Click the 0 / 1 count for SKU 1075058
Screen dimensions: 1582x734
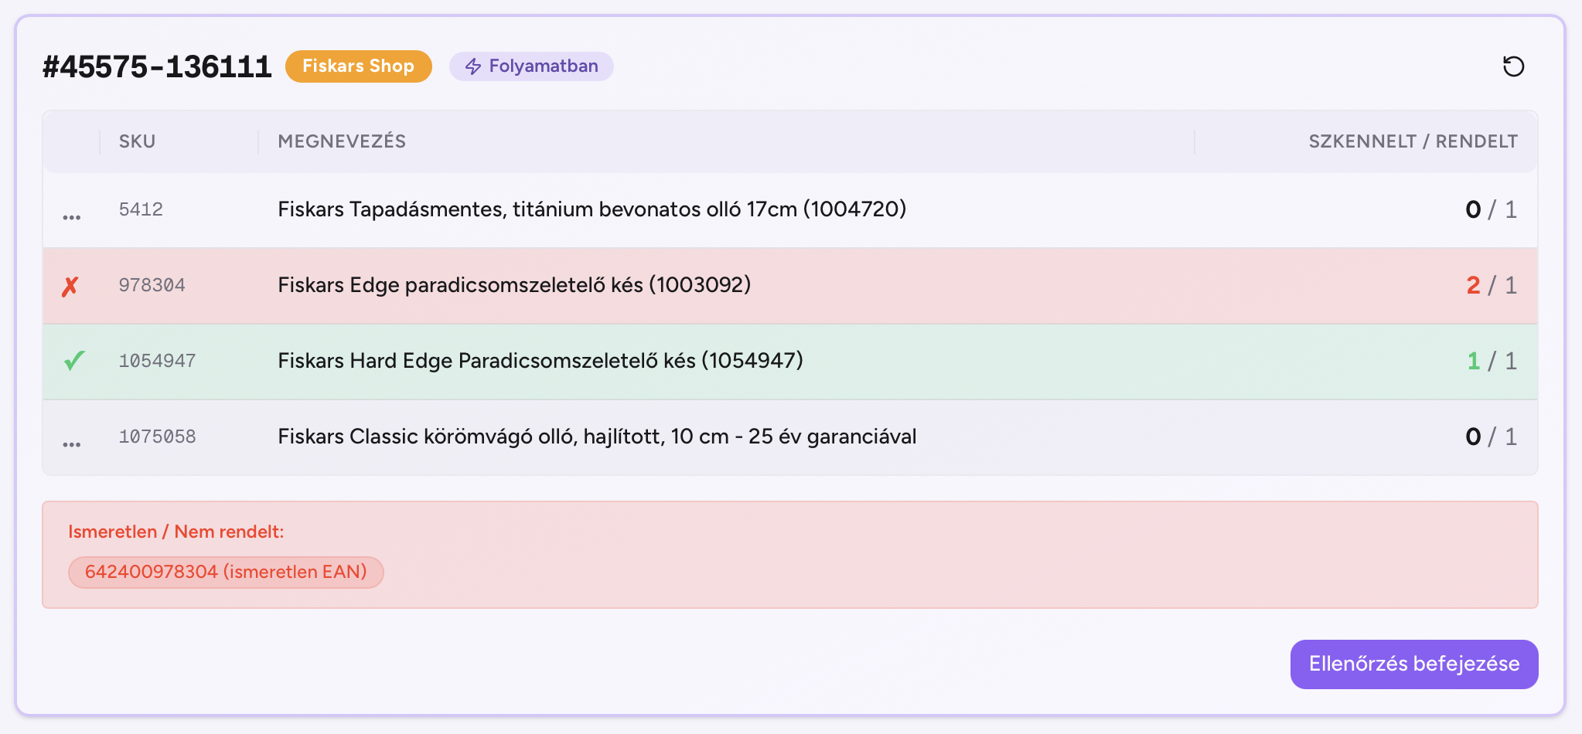point(1491,437)
